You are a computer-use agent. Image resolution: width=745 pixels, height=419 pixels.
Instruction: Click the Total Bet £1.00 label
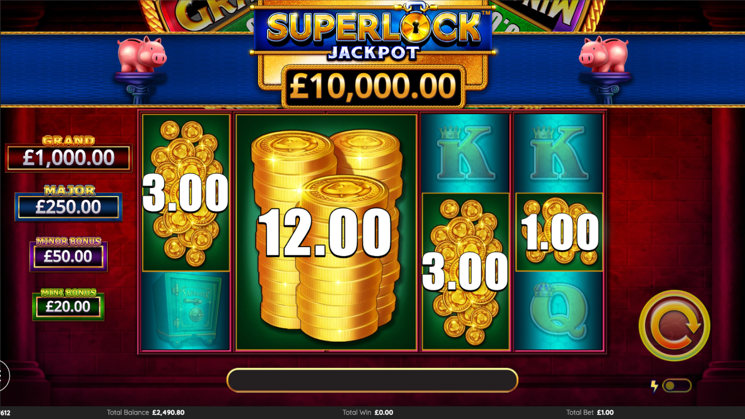coord(590,412)
